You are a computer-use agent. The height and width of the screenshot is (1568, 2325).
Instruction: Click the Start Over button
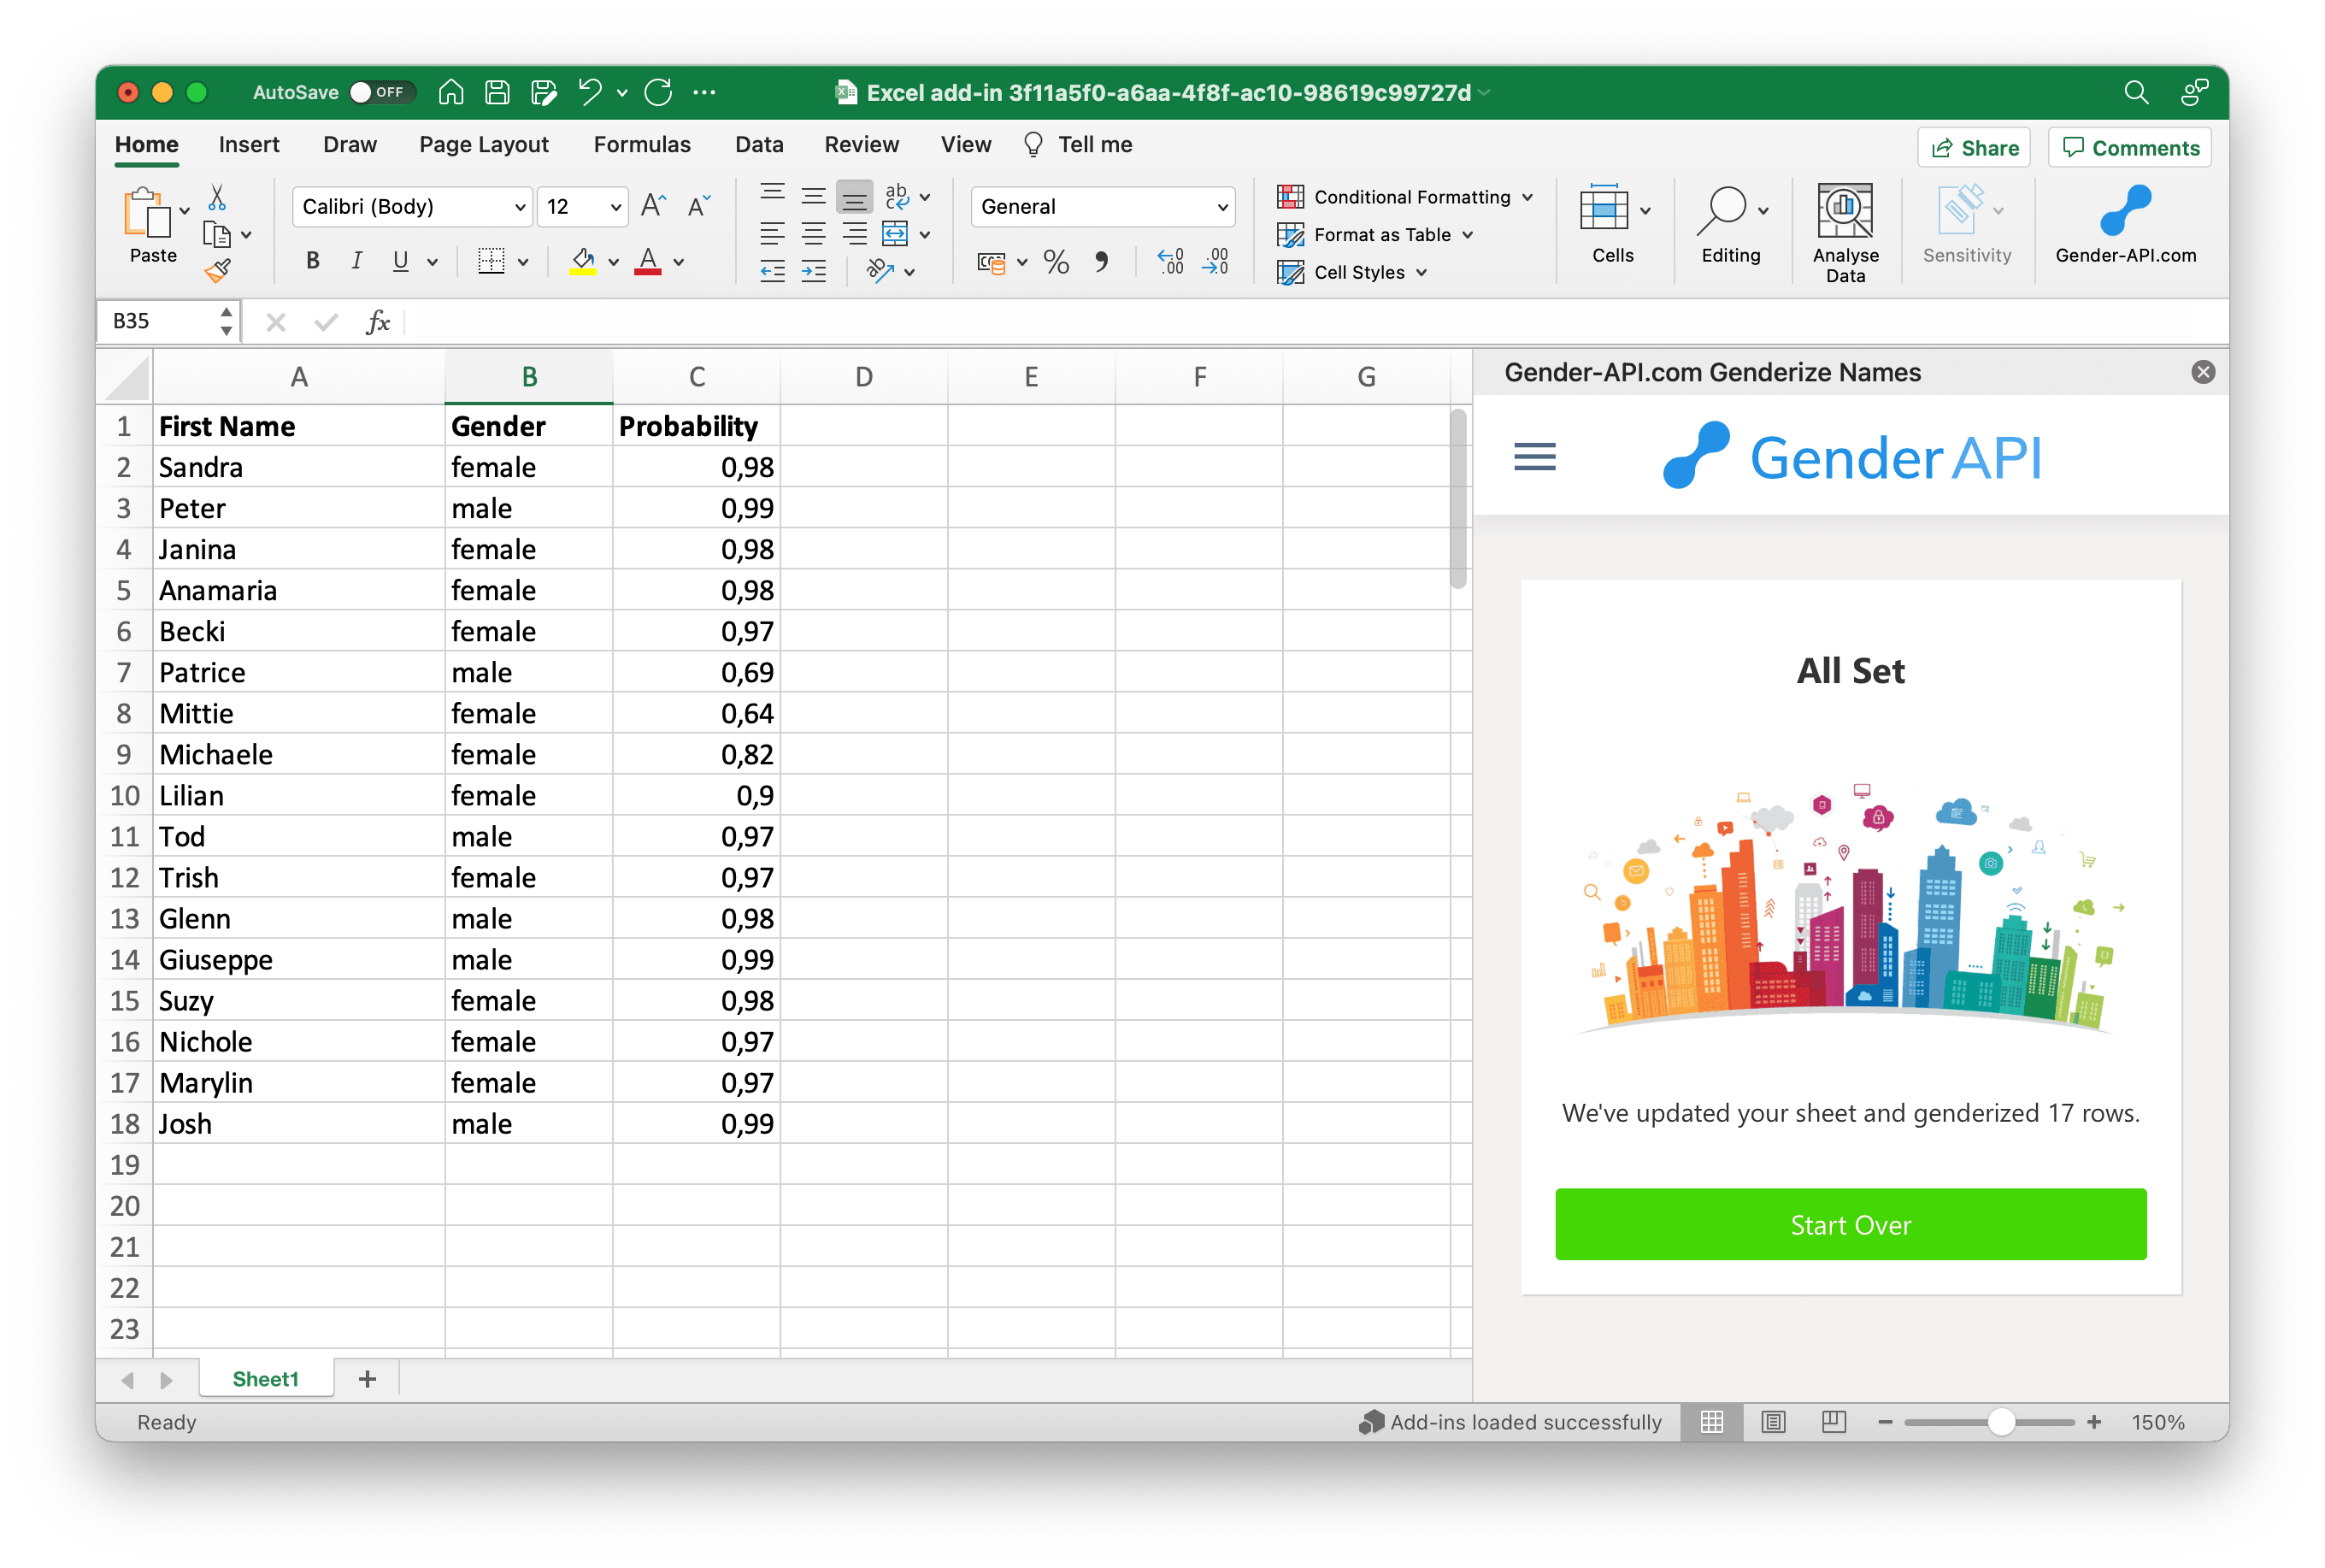click(x=1851, y=1223)
